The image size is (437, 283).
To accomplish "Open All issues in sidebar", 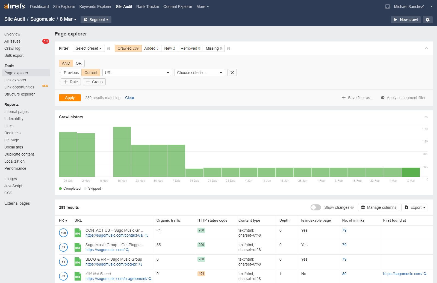I will tap(13, 41).
